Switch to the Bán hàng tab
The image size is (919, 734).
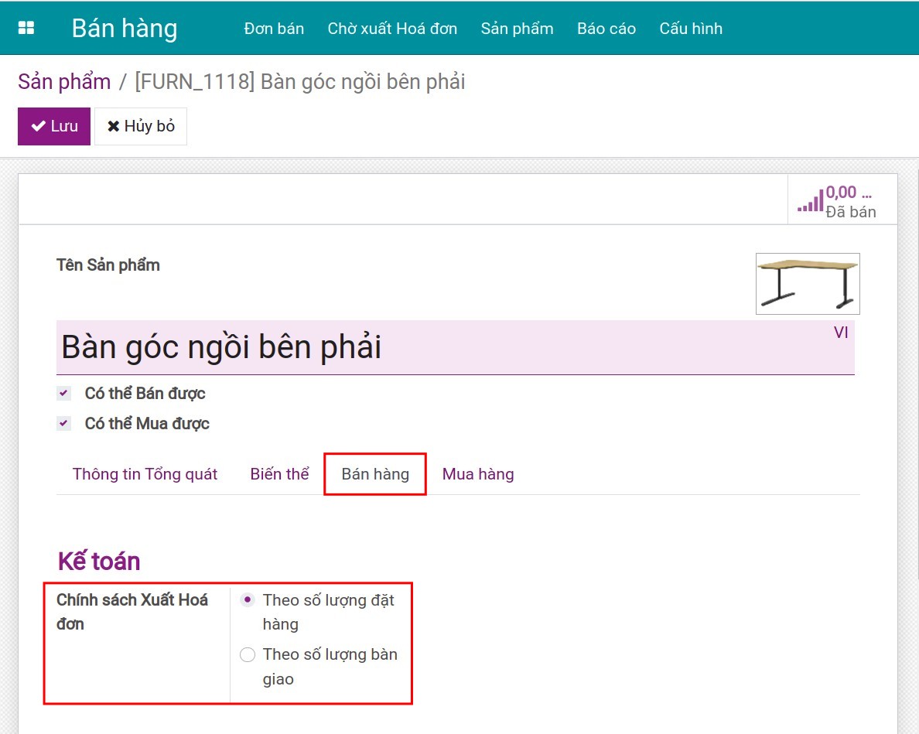[375, 474]
